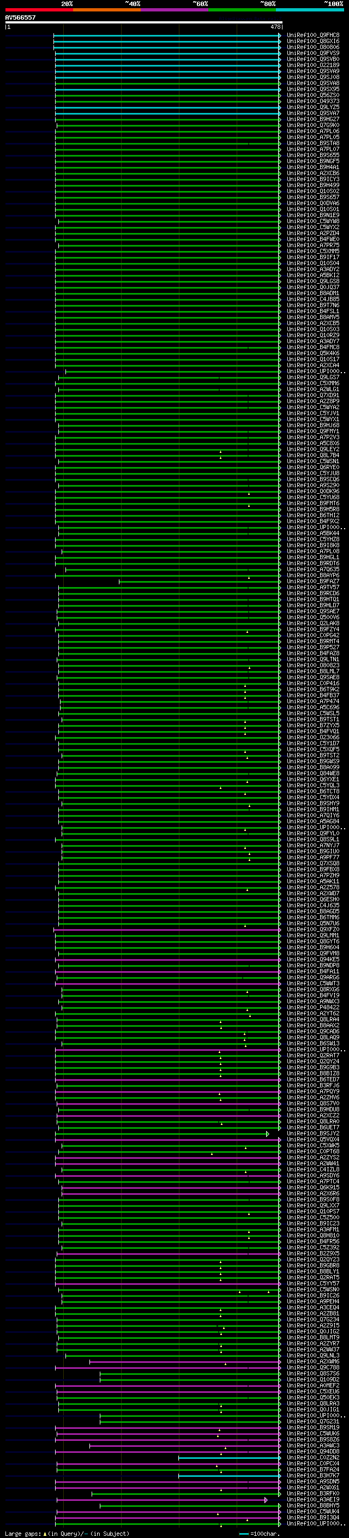
Task: Click label UniRef100_C4J635
Action: pyautogui.click(x=313, y=905)
